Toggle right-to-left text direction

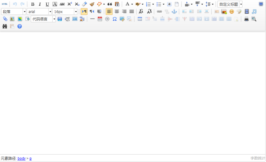point(92,11)
